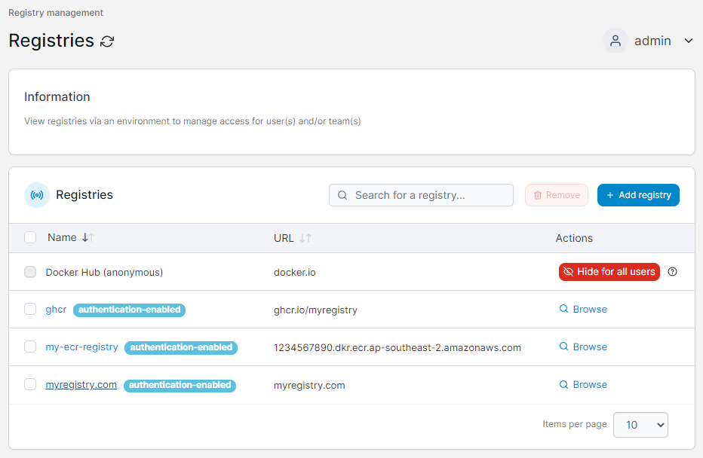Click the search magnifier in the registry search box
Image resolution: width=703 pixels, height=458 pixels.
click(343, 194)
